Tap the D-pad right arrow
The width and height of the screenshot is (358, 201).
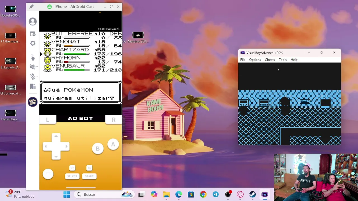click(x=66, y=146)
